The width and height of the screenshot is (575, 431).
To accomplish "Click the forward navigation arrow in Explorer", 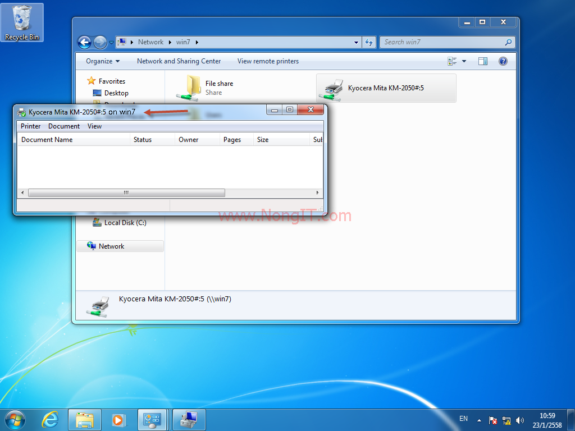I will pyautogui.click(x=100, y=43).
